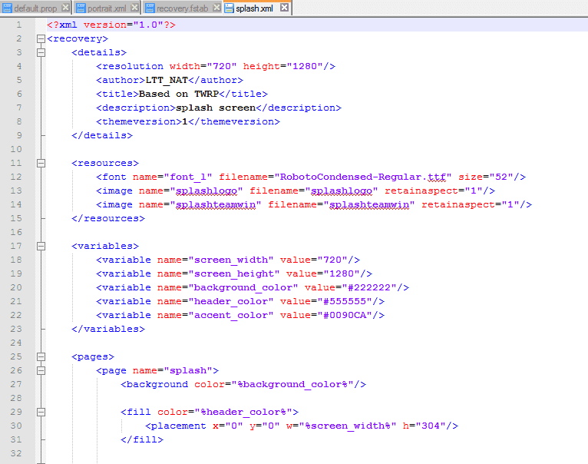Collapse the resources block fold marker
Screen dimensions: 588x464
pyautogui.click(x=41, y=164)
